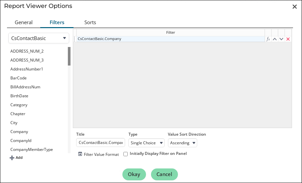Select the CompanyMemberType field
The height and width of the screenshot is (183, 302).
(32, 150)
